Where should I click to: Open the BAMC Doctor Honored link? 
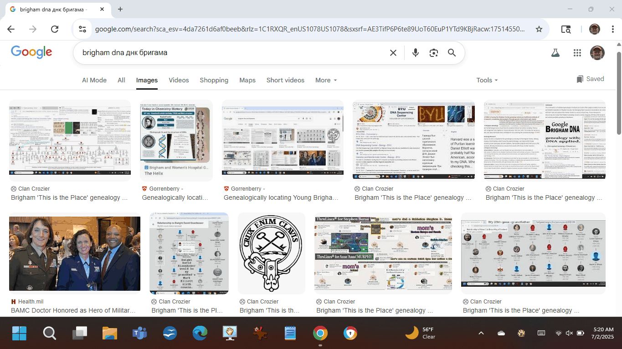73,310
